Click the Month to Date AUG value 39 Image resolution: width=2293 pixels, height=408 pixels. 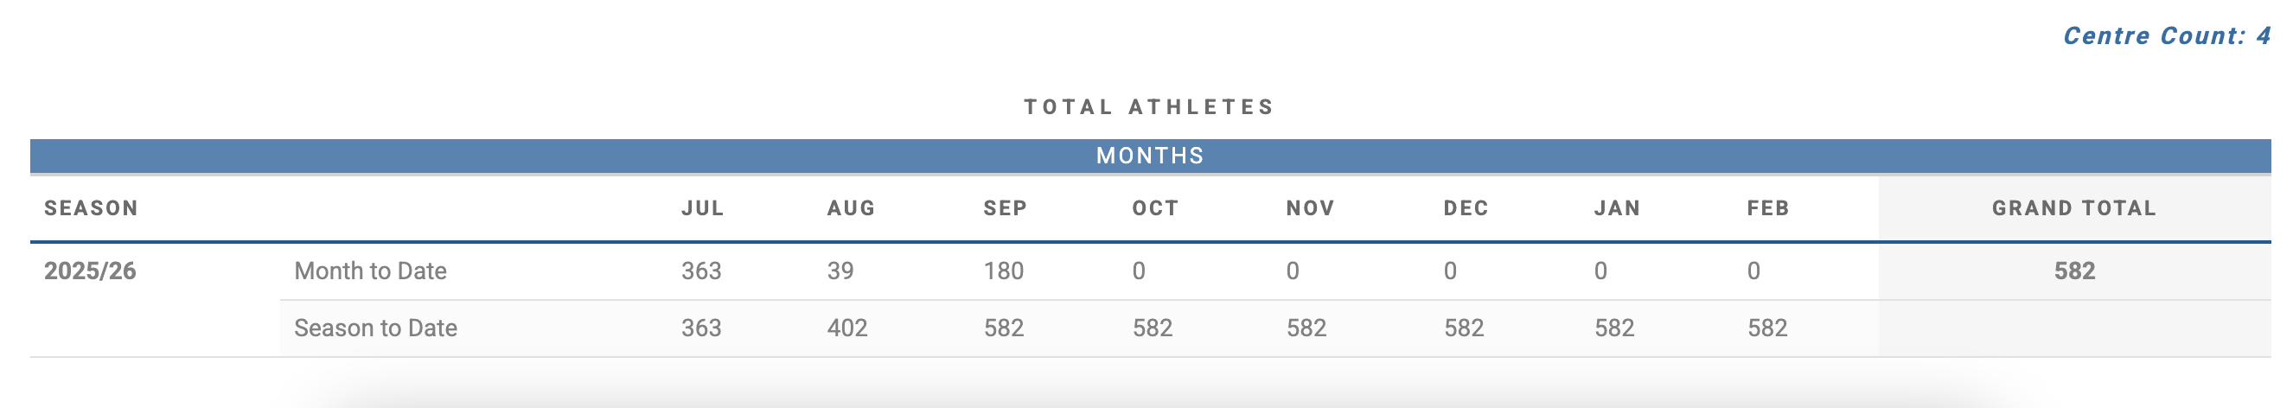(x=840, y=271)
